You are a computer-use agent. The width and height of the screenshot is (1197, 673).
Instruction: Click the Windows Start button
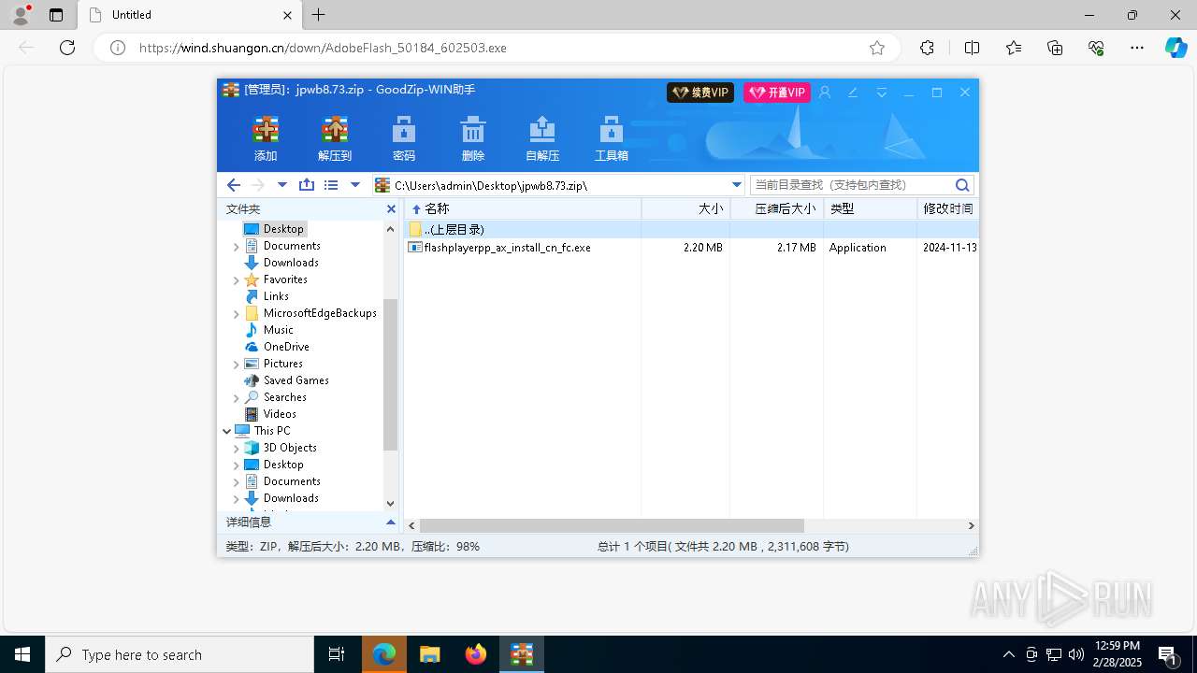coord(22,654)
